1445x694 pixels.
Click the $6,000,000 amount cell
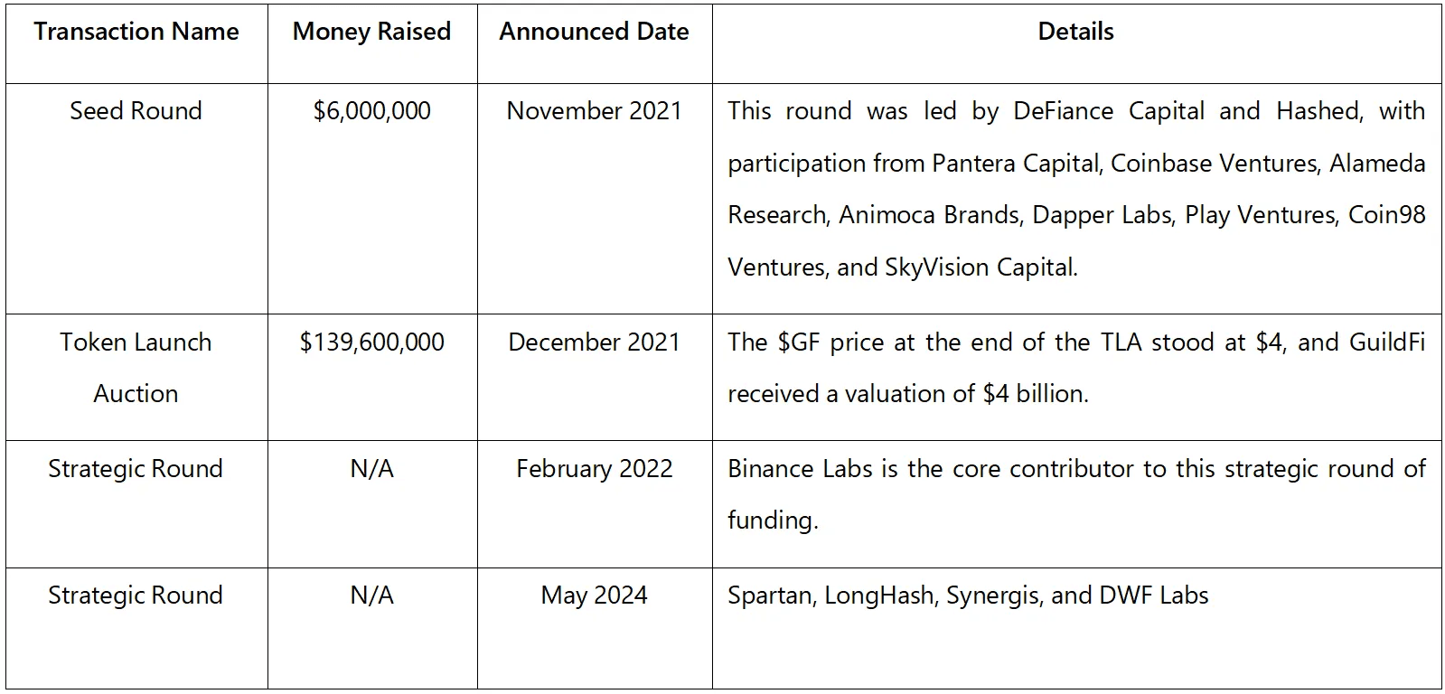[x=371, y=111]
